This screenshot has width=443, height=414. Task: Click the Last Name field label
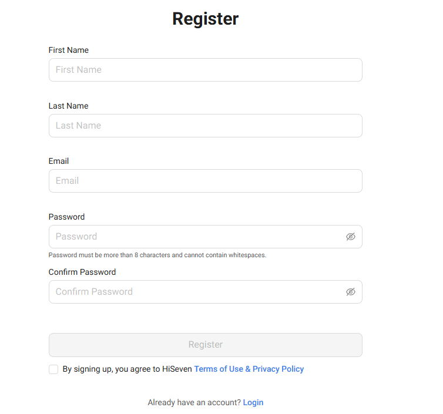point(68,106)
